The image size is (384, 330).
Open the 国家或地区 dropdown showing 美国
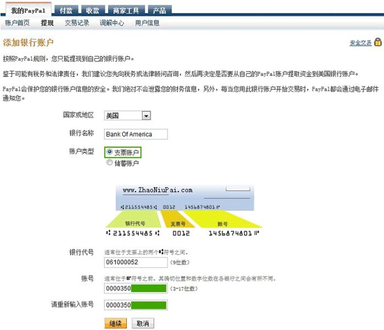[127, 116]
